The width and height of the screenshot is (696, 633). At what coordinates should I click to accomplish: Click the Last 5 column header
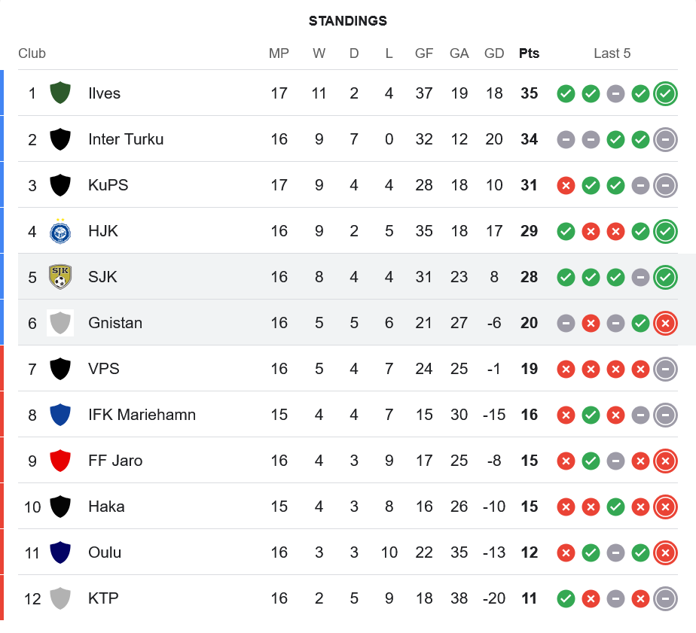click(612, 53)
